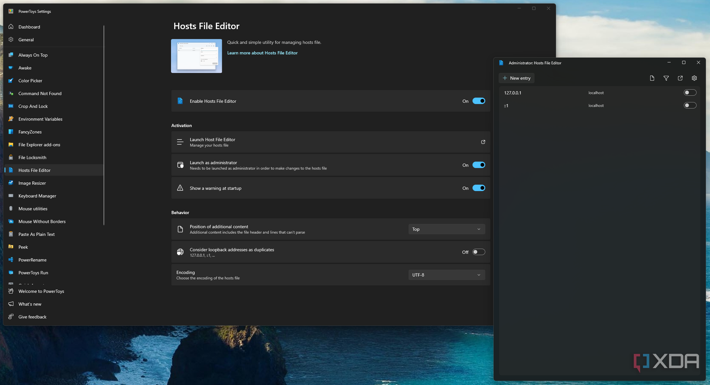This screenshot has width=710, height=385.
Task: Open Hosts File Editor in sidebar
Action: (54, 170)
